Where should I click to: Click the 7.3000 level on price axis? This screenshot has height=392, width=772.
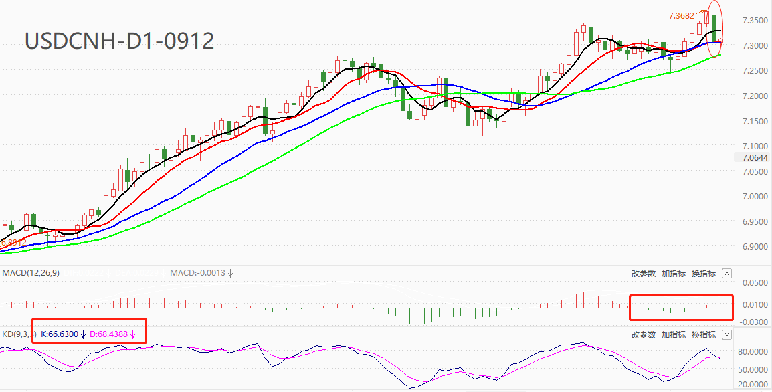tap(753, 45)
